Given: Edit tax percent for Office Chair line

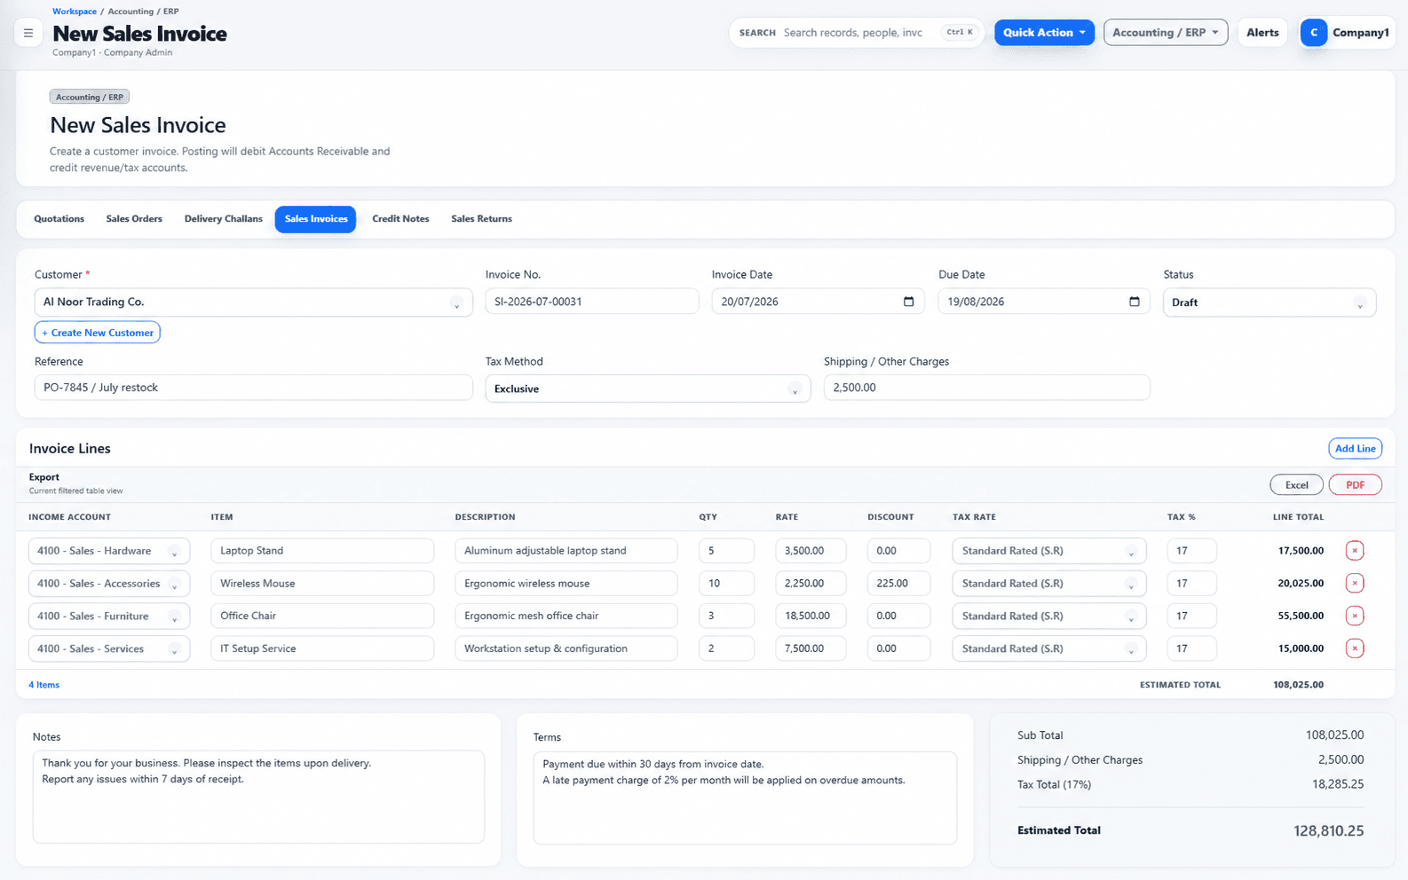Looking at the screenshot, I should [x=1191, y=616].
